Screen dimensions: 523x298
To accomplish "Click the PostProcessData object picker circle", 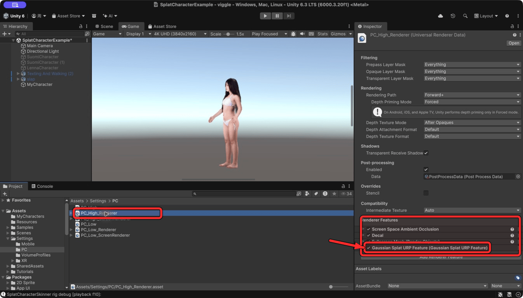I will pos(518,177).
